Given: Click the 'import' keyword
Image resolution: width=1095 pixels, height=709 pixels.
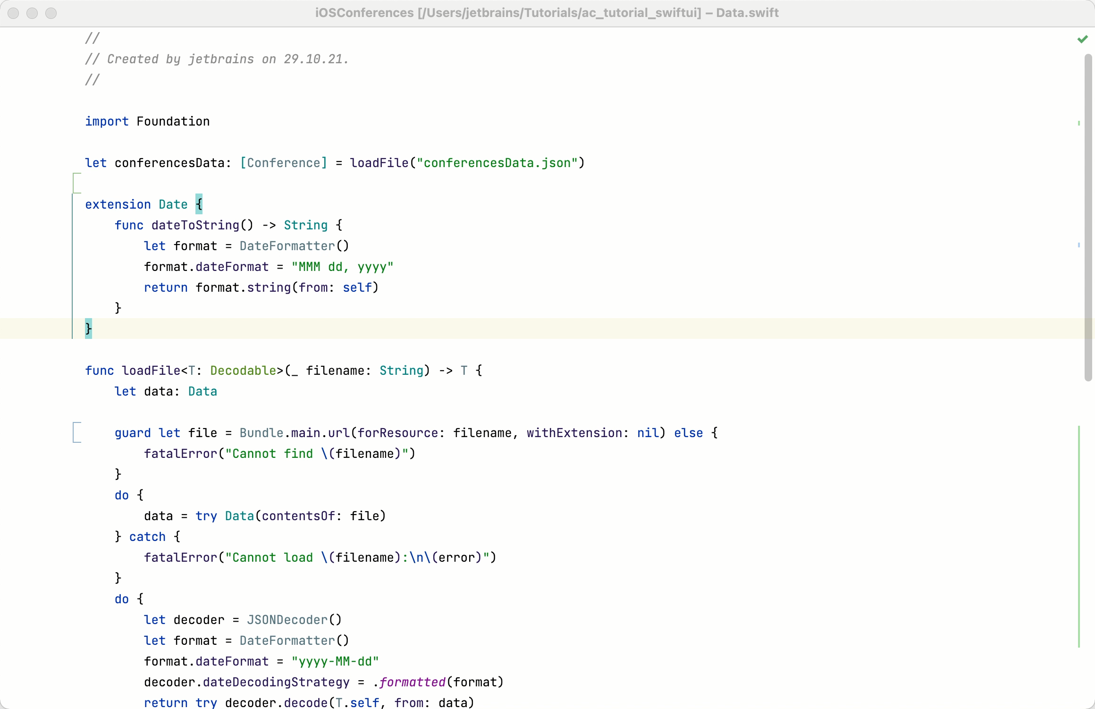Looking at the screenshot, I should pos(107,121).
